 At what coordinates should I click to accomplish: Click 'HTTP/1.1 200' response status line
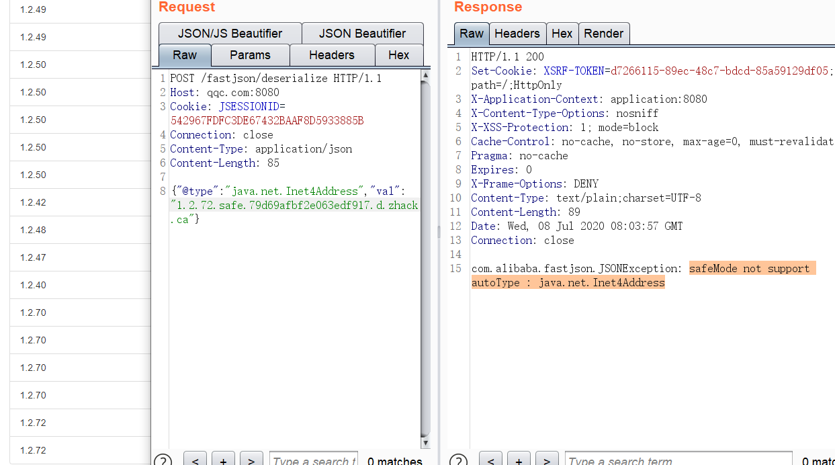pos(507,57)
